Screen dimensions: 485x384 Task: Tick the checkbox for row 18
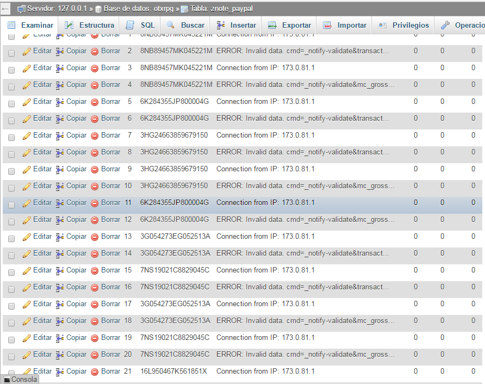click(x=11, y=323)
